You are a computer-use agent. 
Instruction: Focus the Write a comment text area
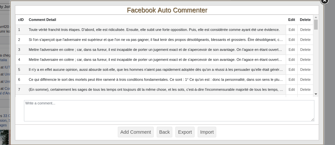(169, 111)
